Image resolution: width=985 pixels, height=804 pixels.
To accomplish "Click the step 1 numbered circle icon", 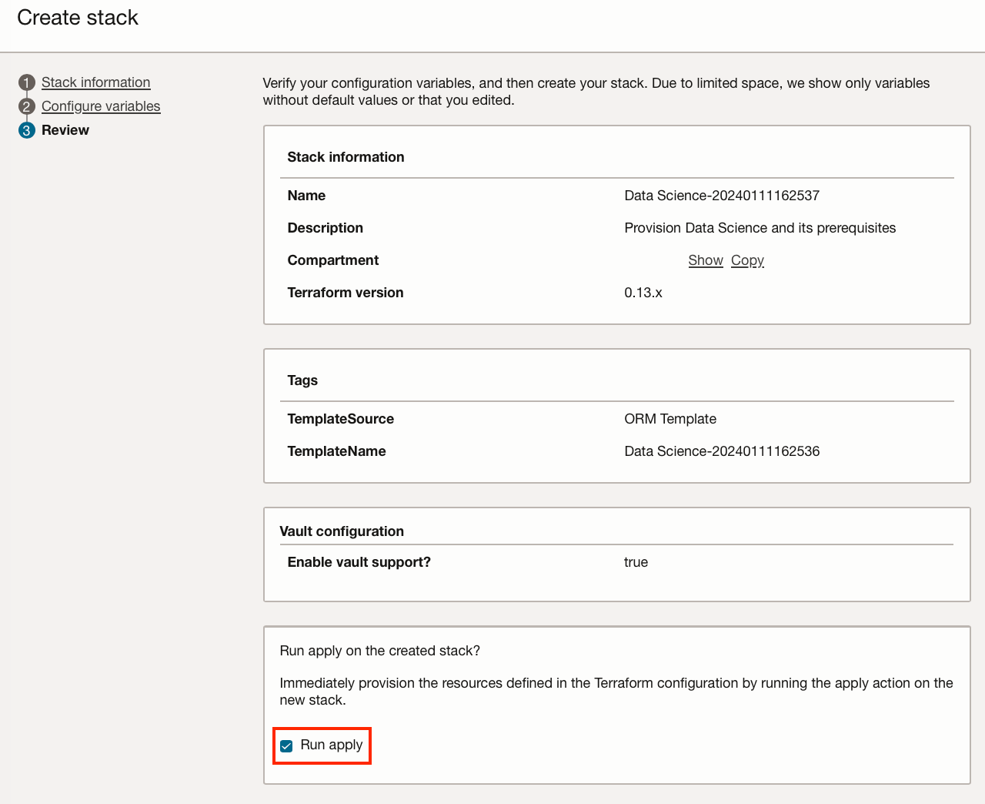I will 27,82.
